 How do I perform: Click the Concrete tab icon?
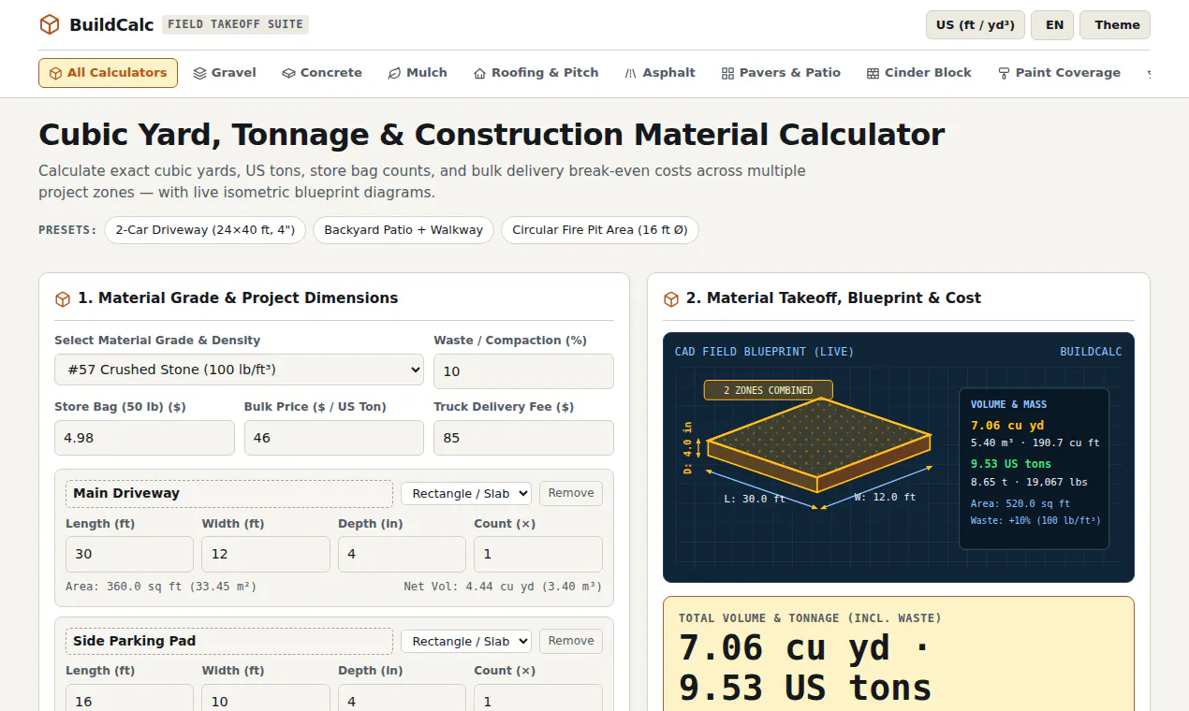(x=288, y=73)
